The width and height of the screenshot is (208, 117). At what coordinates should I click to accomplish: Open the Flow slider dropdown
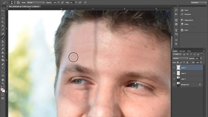(x=76, y=3)
